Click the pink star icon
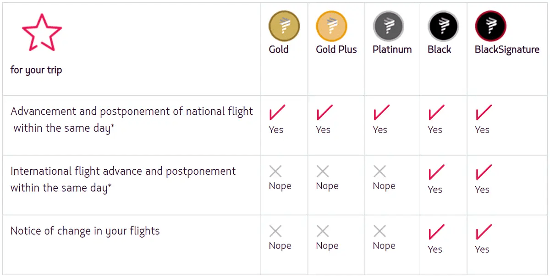Viewport: 550px width, 276px height. [x=42, y=32]
